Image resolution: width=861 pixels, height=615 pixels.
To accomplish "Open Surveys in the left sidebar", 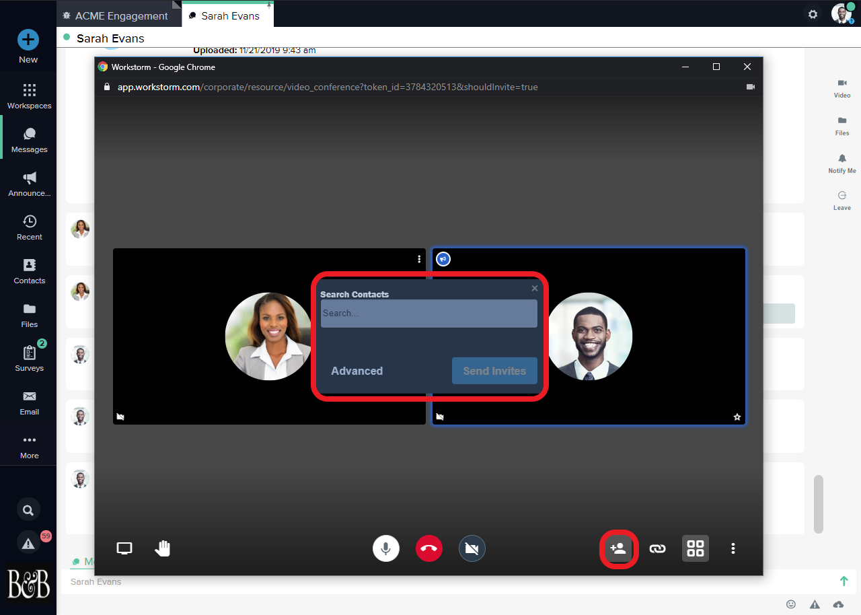I will 29,359.
